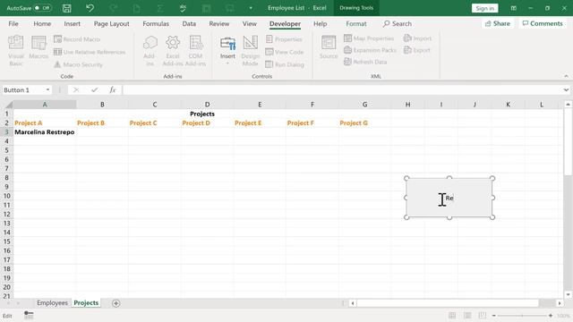Add a new sheet with plus icon
This screenshot has width=573, height=322.
pos(115,303)
